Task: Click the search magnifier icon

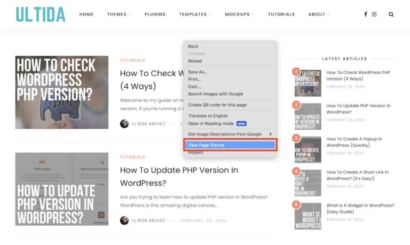Action: click(391, 14)
